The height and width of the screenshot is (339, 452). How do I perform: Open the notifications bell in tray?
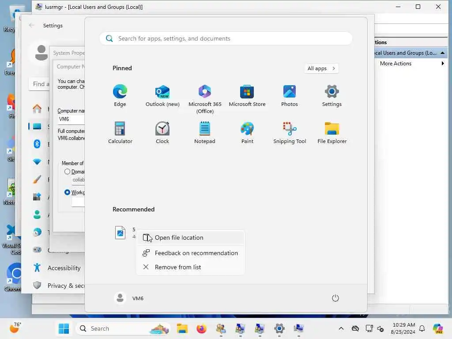click(422, 328)
